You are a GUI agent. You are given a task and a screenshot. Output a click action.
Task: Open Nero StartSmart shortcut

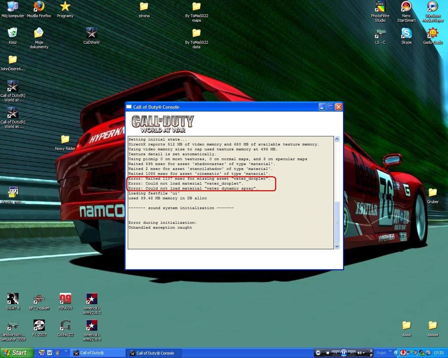[406, 12]
